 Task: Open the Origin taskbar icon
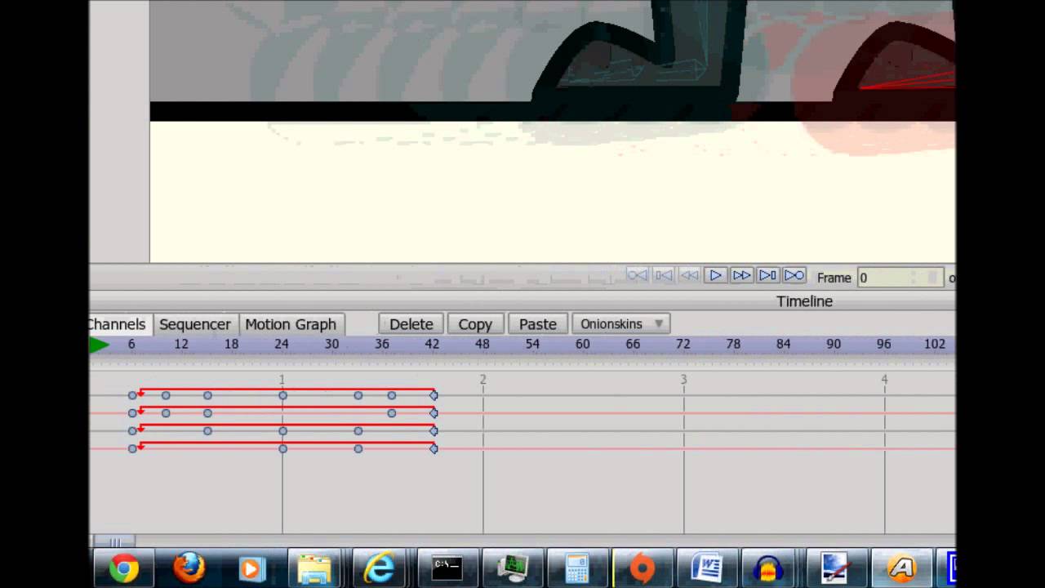click(x=643, y=568)
